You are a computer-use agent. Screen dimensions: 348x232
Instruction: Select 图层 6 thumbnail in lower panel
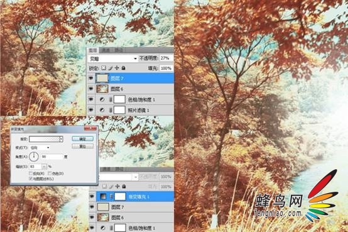click(x=103, y=218)
